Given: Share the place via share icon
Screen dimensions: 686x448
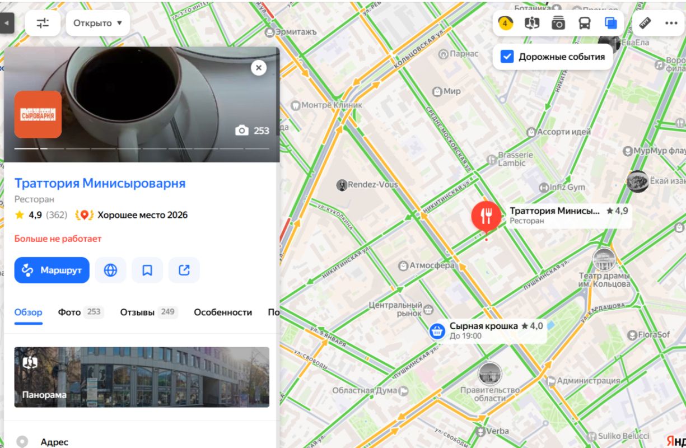Looking at the screenshot, I should [x=184, y=270].
